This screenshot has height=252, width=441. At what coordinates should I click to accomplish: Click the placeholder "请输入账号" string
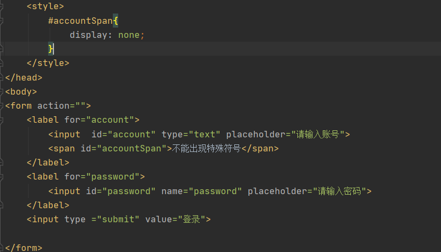[317, 134]
